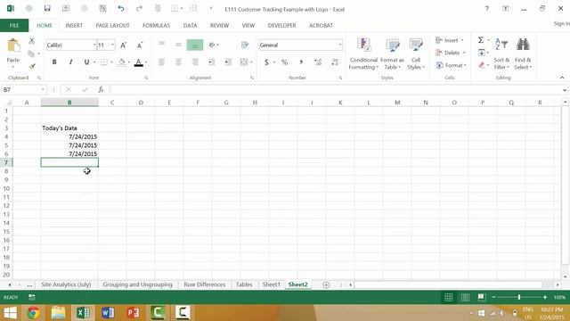The image size is (570, 321).
Task: Switch to Page Layout view button
Action: 465,297
